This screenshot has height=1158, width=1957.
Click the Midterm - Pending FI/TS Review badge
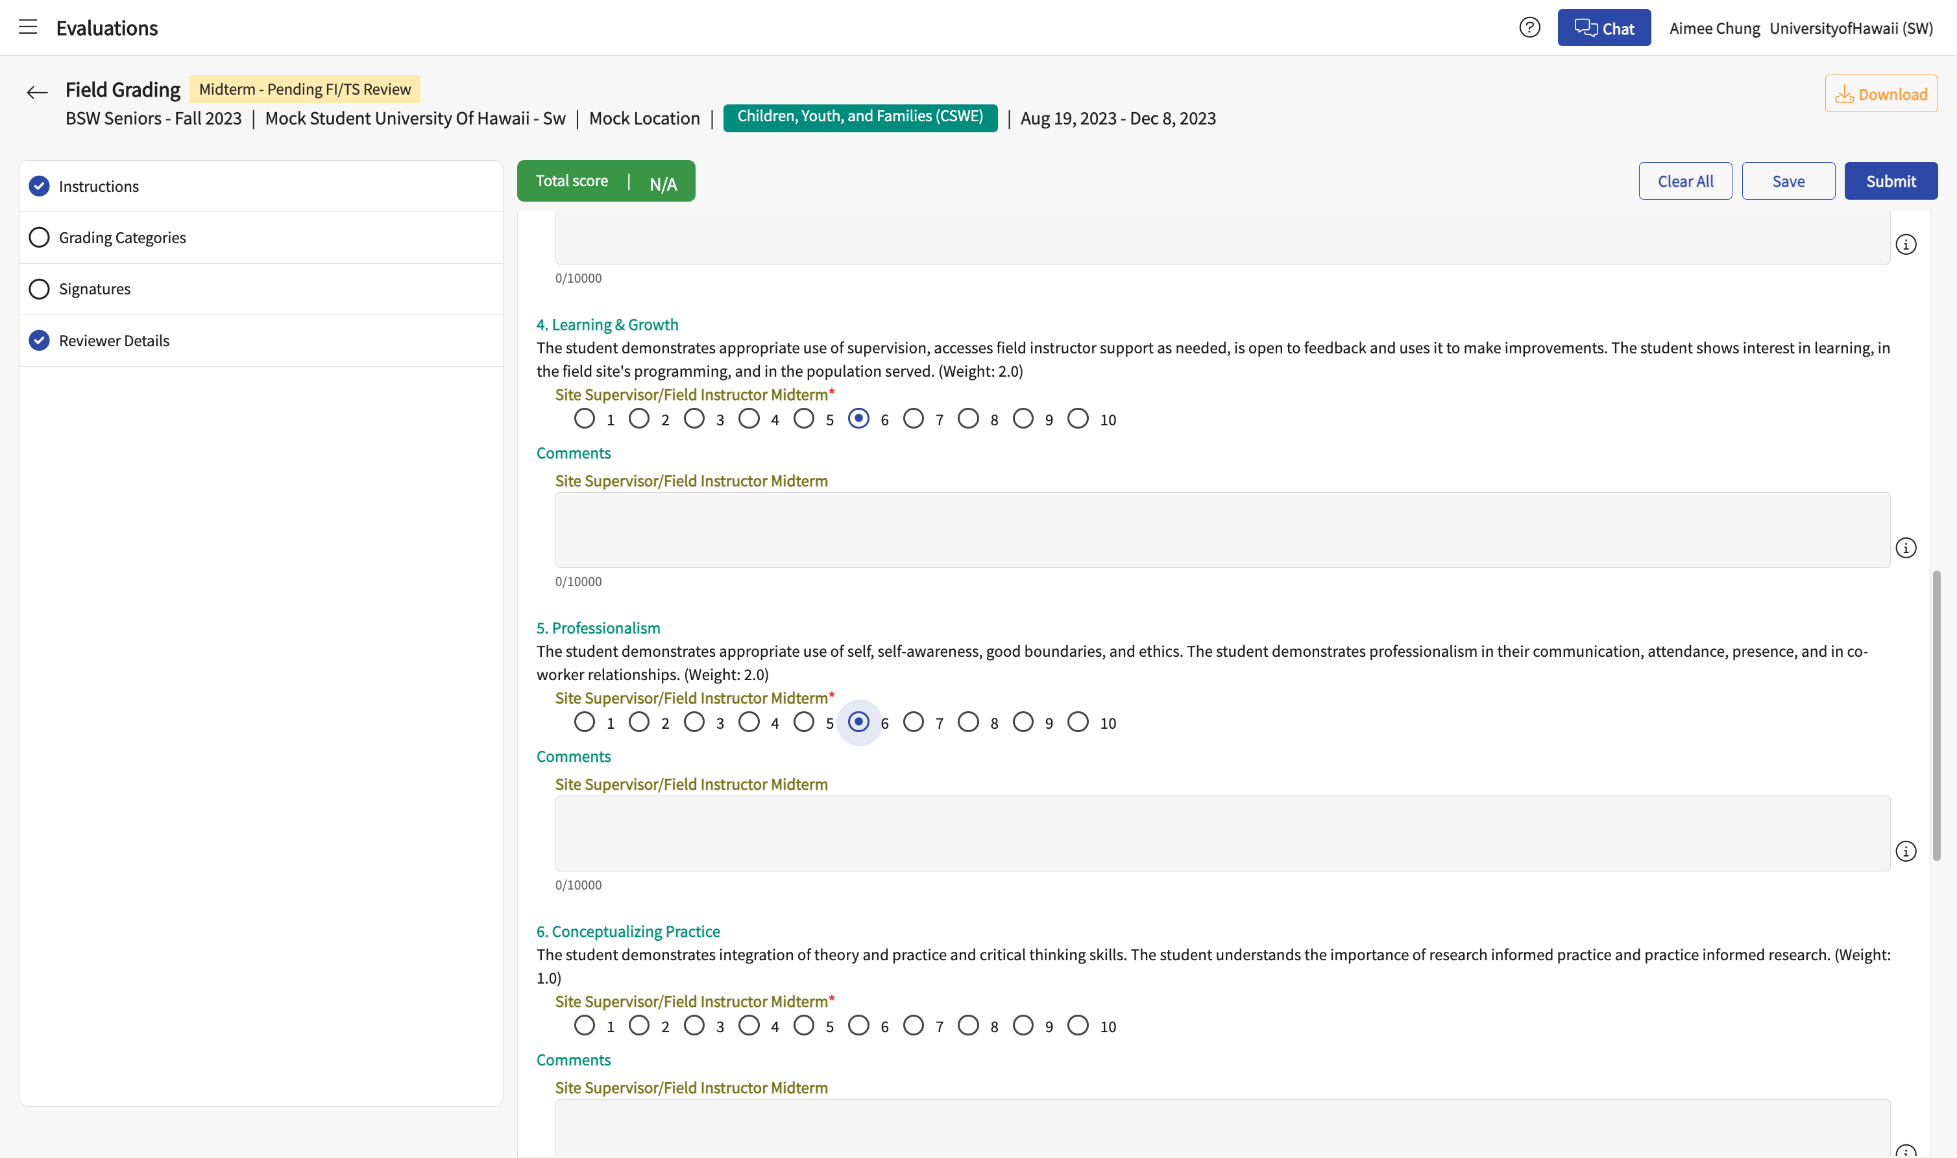click(x=304, y=89)
